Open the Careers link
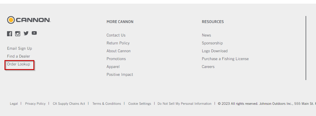This screenshot has height=116, width=316. (x=208, y=67)
